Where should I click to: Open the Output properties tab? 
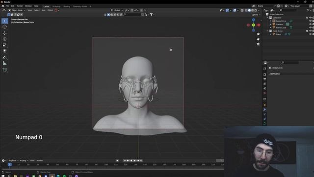(x=265, y=79)
